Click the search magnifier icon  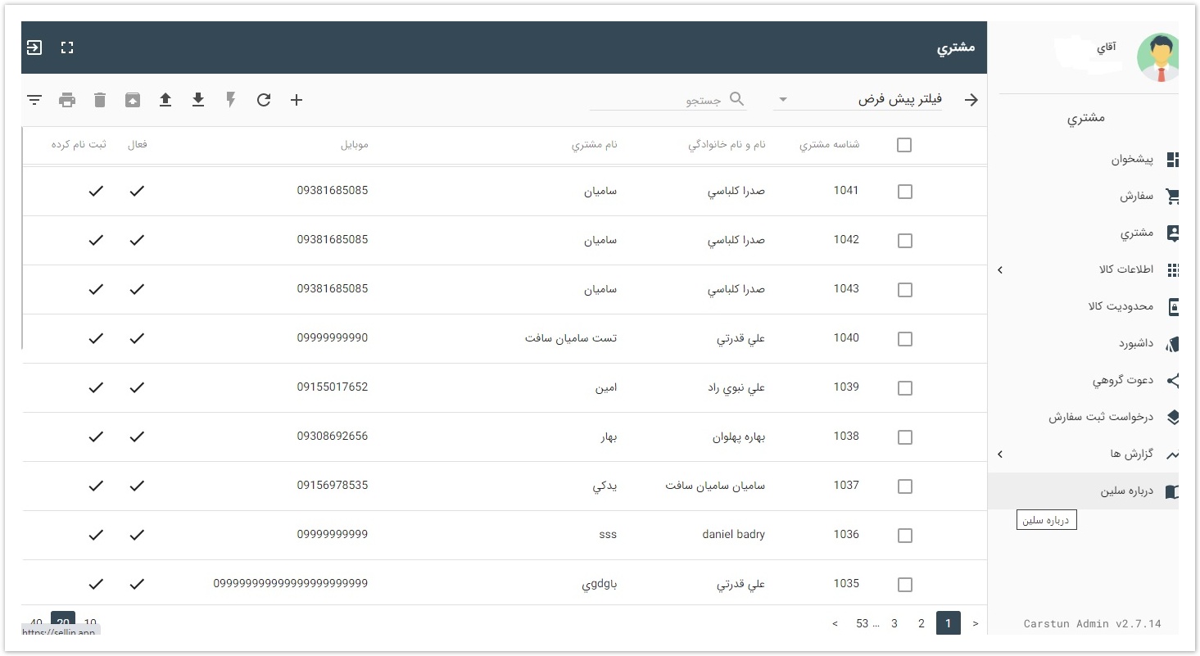click(737, 99)
